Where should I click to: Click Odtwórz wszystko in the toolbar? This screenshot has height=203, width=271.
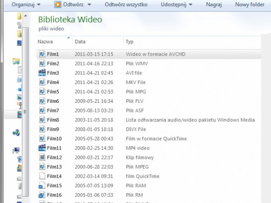[127, 5]
